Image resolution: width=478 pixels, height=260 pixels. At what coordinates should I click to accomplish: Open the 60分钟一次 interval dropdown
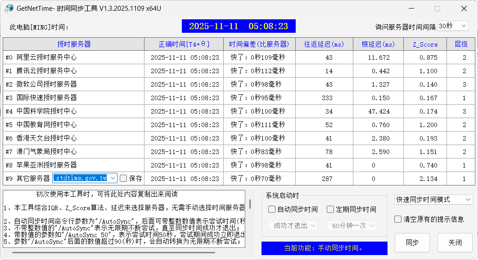(x=351, y=225)
